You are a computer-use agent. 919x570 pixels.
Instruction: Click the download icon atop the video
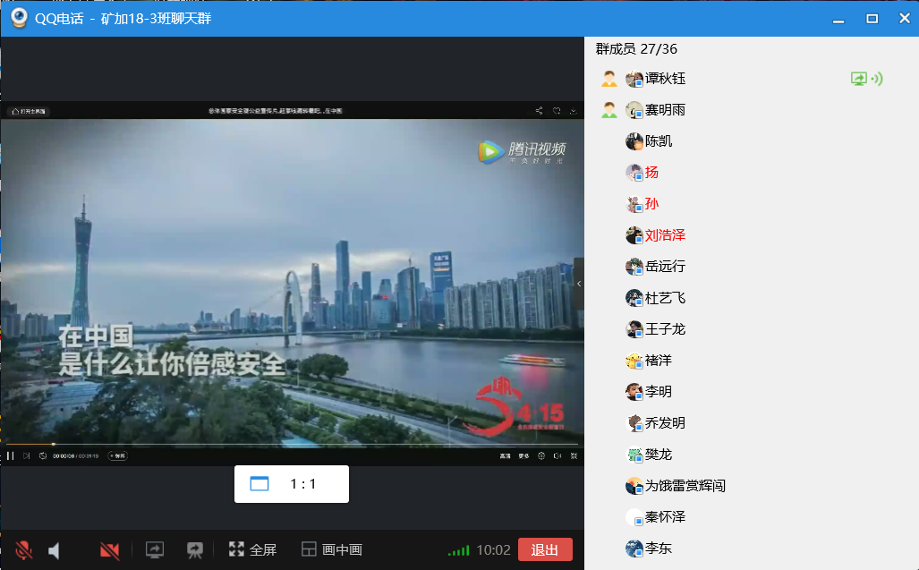(x=573, y=111)
